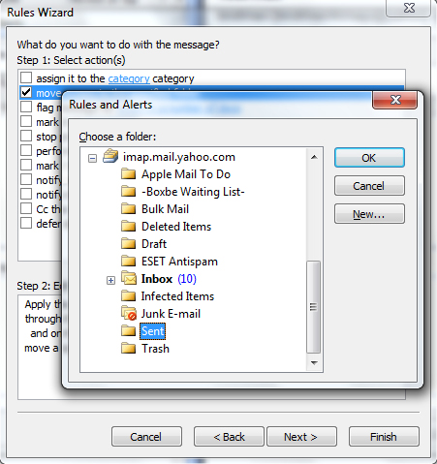Click the Sent folder icon
The width and height of the screenshot is (437, 464).
tap(129, 331)
